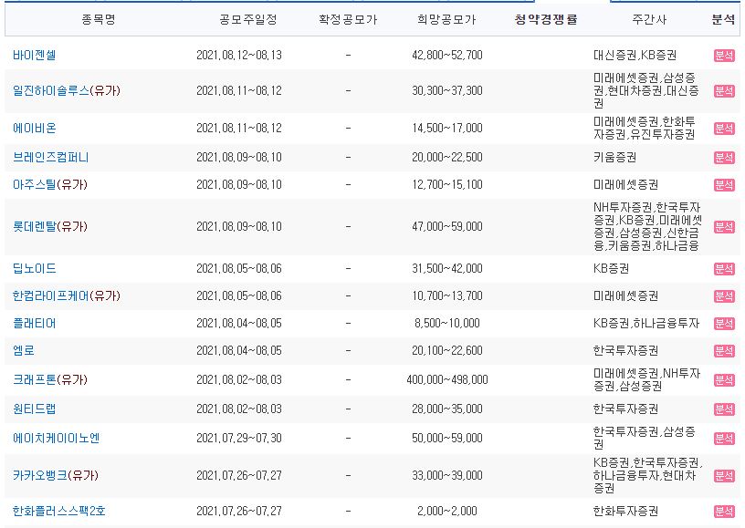This screenshot has height=528, width=745.
Task: Click the 희망공모가 column header
Action: tap(446, 19)
